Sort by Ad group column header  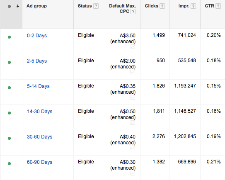pos(36,6)
